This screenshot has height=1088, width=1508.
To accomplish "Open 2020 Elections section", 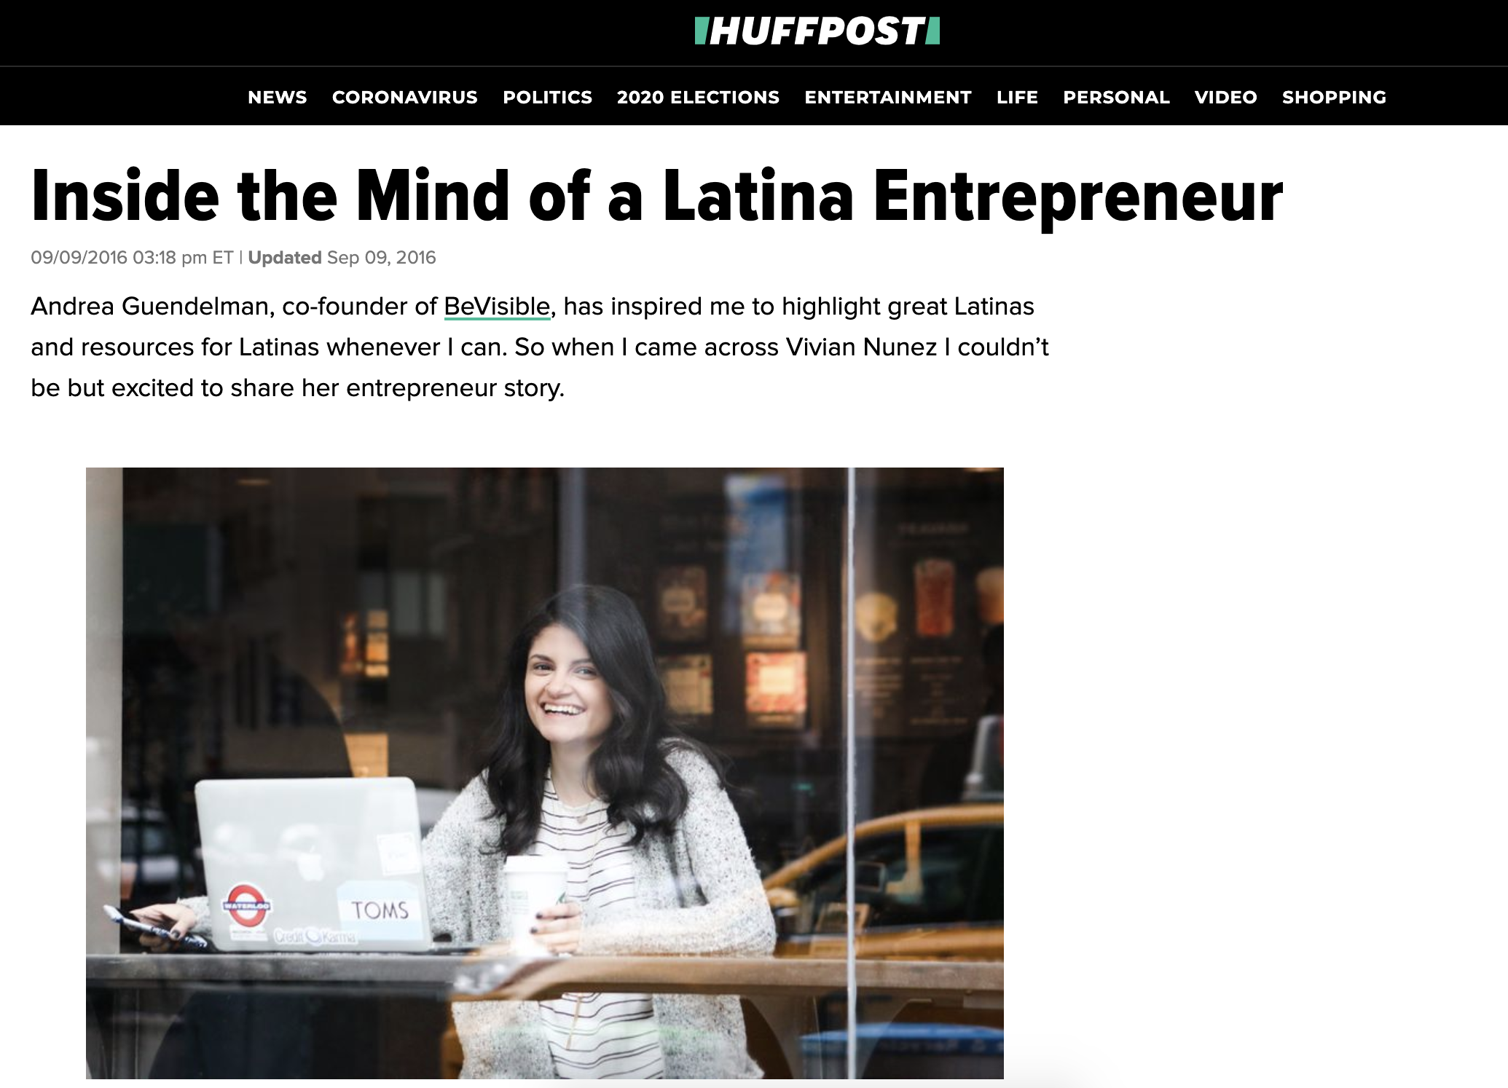I will pos(698,98).
